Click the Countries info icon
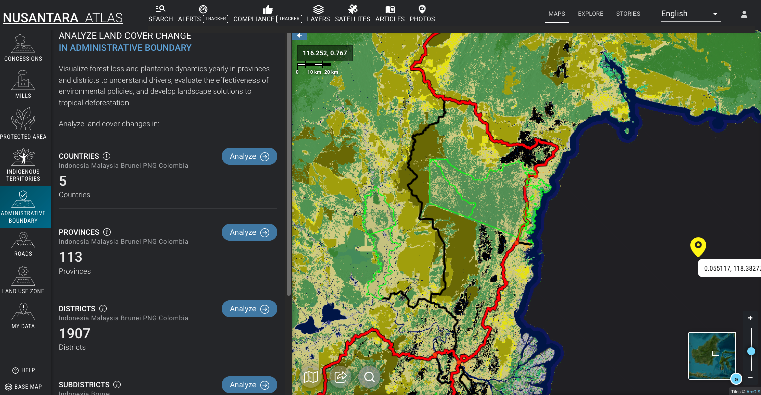Viewport: 761px width, 395px height. tap(107, 156)
